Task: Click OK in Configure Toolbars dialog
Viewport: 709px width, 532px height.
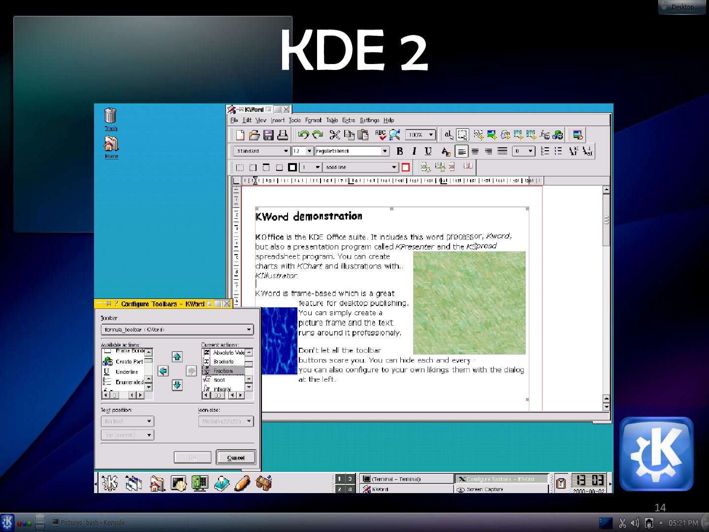Action: 193,458
